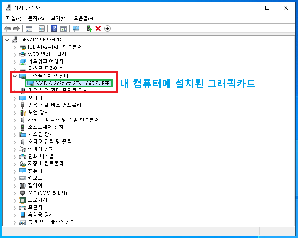Click the 포트(COM & LPT) icon
The height and width of the screenshot is (238, 298).
23,193
